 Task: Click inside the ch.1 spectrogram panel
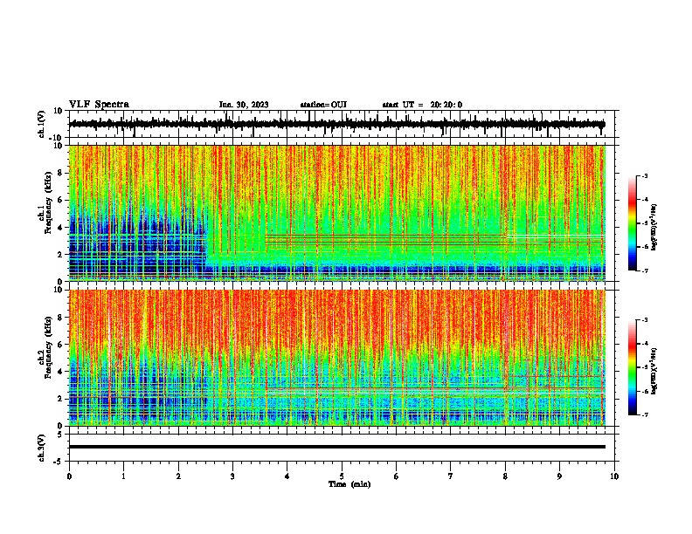[341, 213]
